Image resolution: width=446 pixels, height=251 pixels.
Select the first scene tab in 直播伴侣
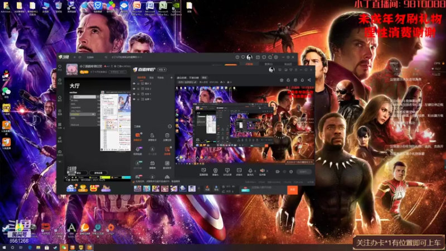pos(141,78)
